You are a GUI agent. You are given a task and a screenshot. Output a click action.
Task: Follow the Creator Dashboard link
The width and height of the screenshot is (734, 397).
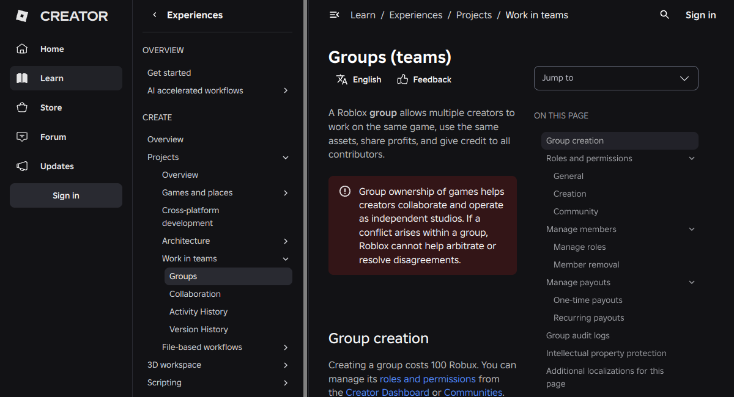click(x=388, y=392)
